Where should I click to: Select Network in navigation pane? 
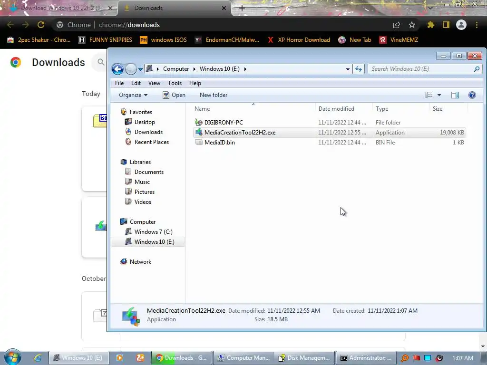point(140,262)
